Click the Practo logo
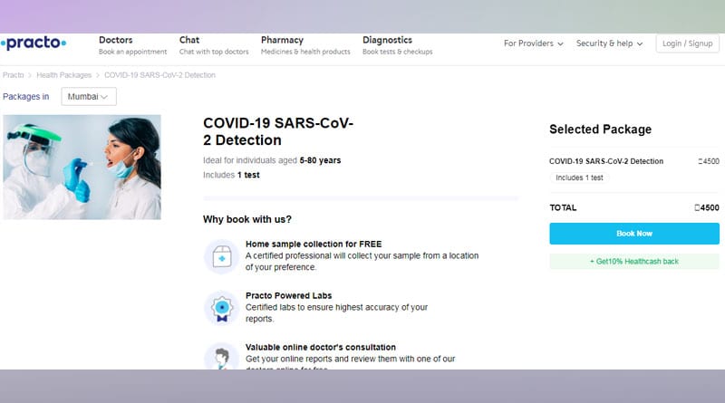This screenshot has width=725, height=403. point(34,43)
